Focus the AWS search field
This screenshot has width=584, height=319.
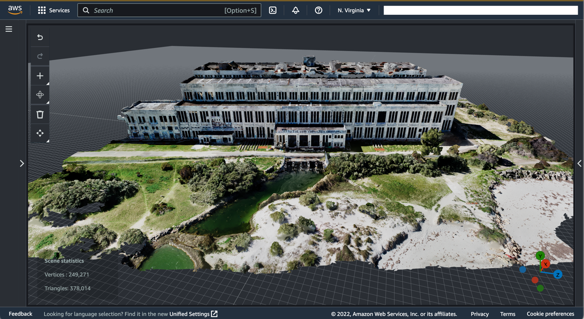click(169, 10)
